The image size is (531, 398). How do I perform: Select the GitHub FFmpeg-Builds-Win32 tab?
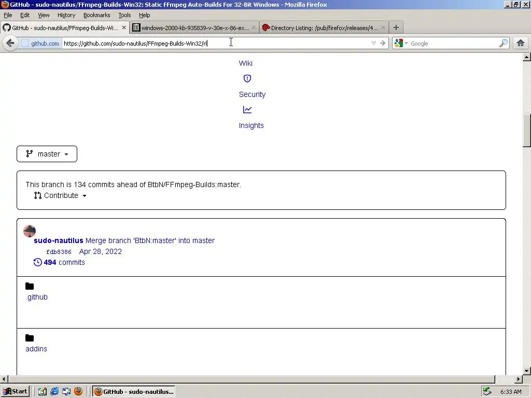(x=64, y=28)
